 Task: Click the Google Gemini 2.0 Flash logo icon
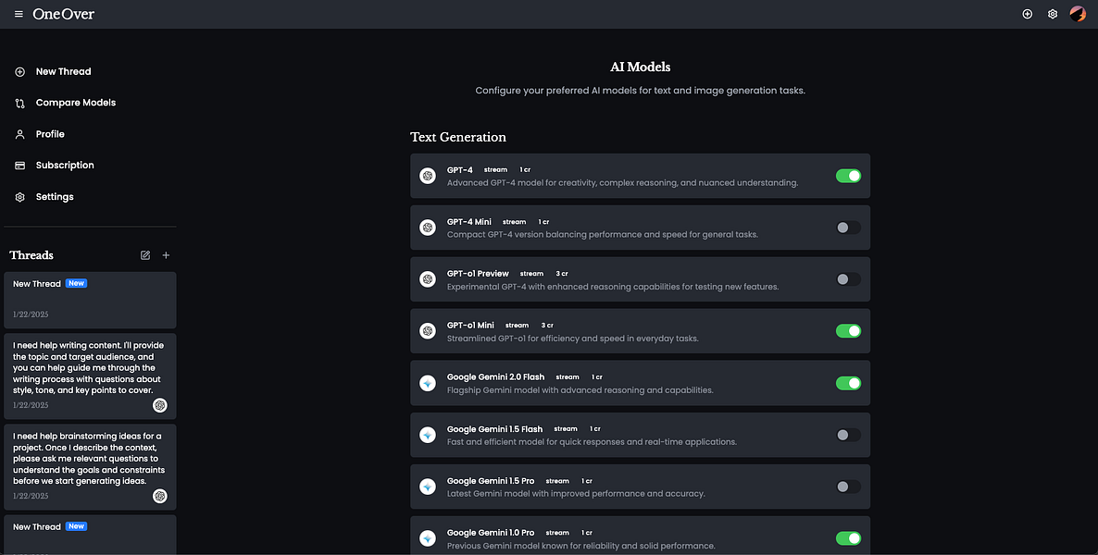pos(428,383)
